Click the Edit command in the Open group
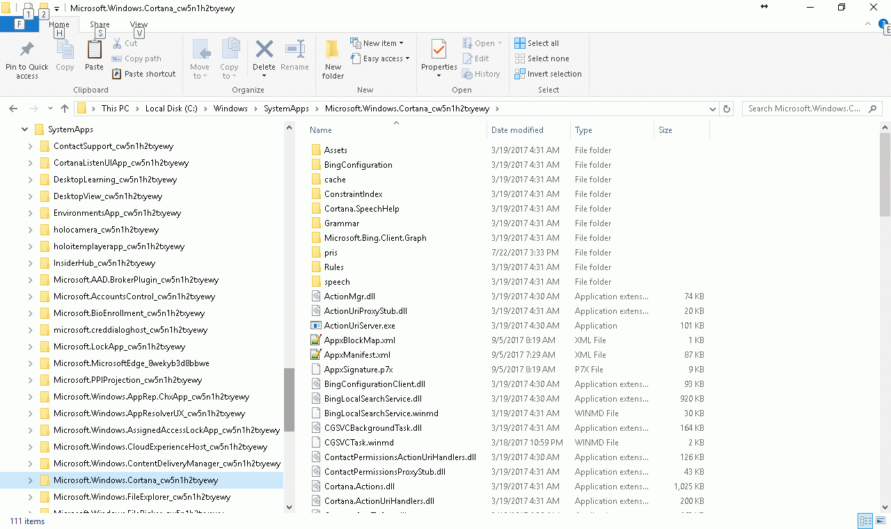 click(476, 58)
